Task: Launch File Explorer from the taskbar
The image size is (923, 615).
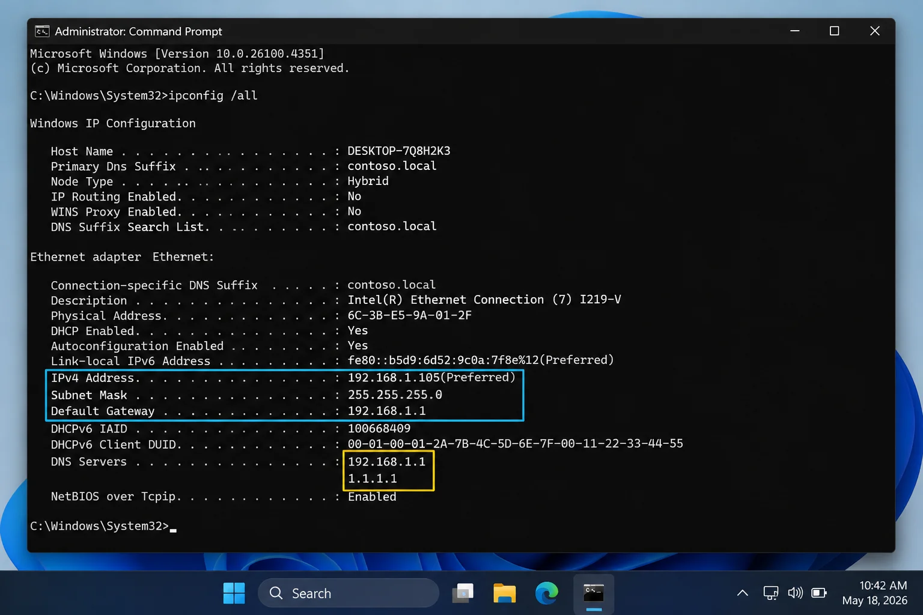Action: [x=505, y=593]
